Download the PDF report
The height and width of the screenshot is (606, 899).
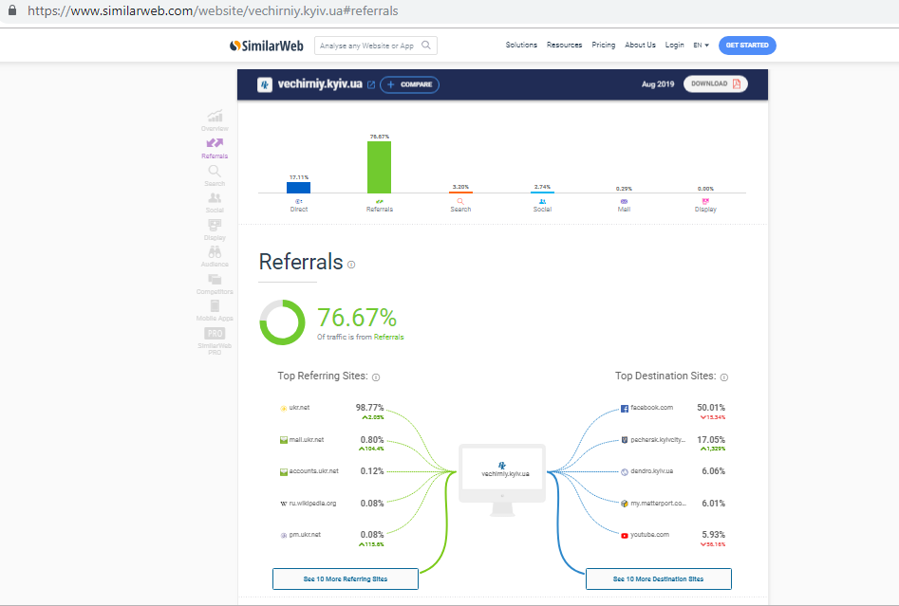(x=715, y=83)
